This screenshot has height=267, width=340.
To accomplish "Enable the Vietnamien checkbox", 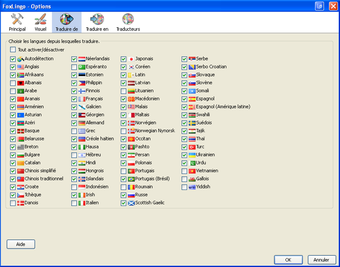I will (184, 171).
